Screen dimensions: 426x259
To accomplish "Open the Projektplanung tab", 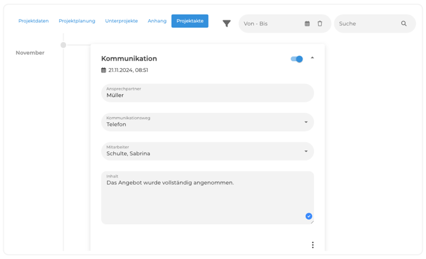I will 77,21.
